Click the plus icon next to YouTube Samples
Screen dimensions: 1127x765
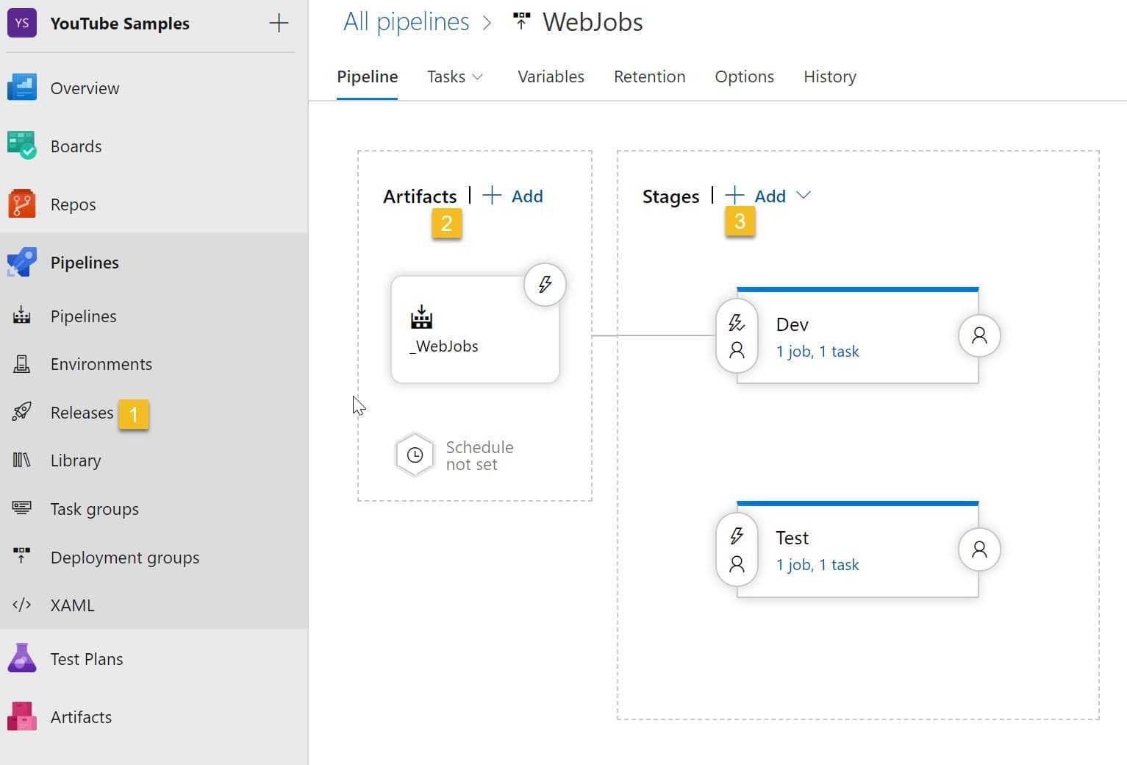point(279,24)
